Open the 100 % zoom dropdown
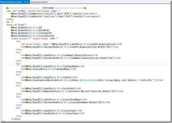The image size is (172, 123). (3, 122)
